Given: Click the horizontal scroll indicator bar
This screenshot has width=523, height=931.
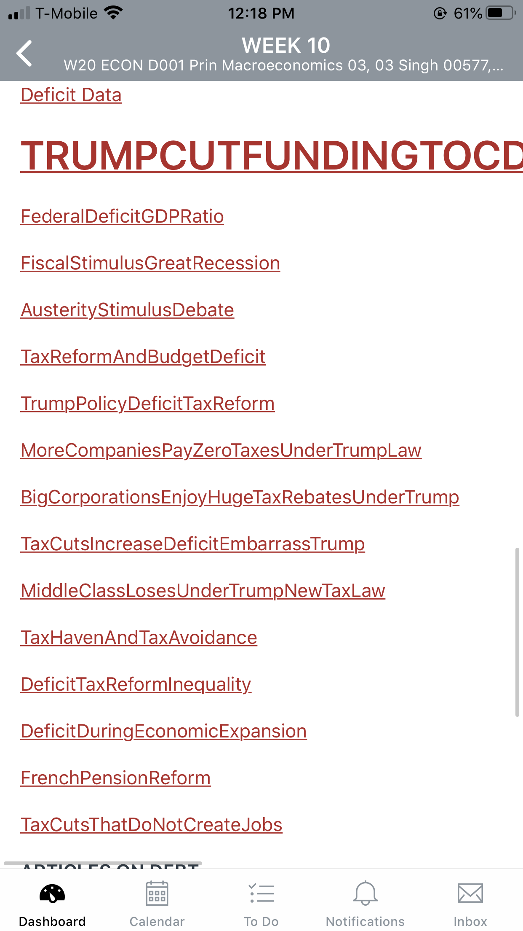Looking at the screenshot, I should click(103, 863).
